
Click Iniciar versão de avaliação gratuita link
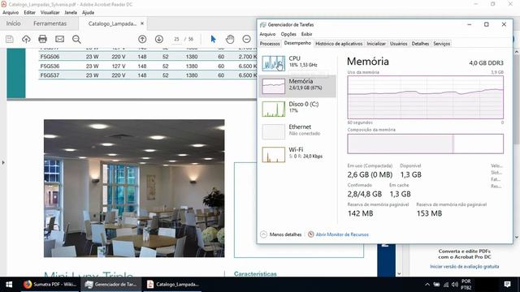[464, 267]
